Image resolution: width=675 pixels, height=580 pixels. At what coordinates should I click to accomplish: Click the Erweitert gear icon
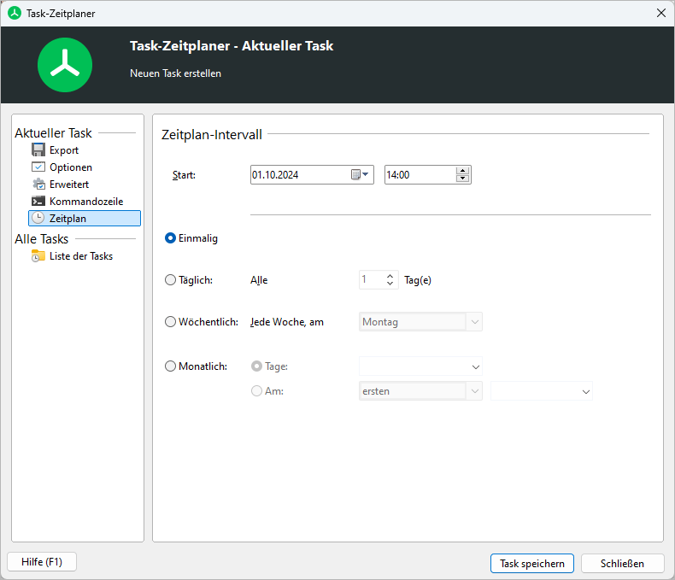pyautogui.click(x=38, y=185)
